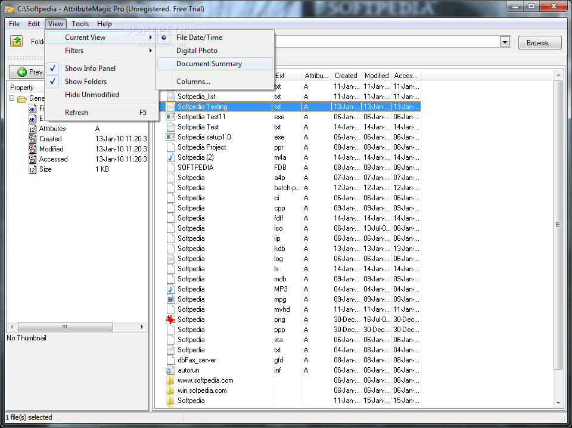Select the Softpedia batch-p... file row
Viewport: 572px width, 428px height.
click(293, 188)
